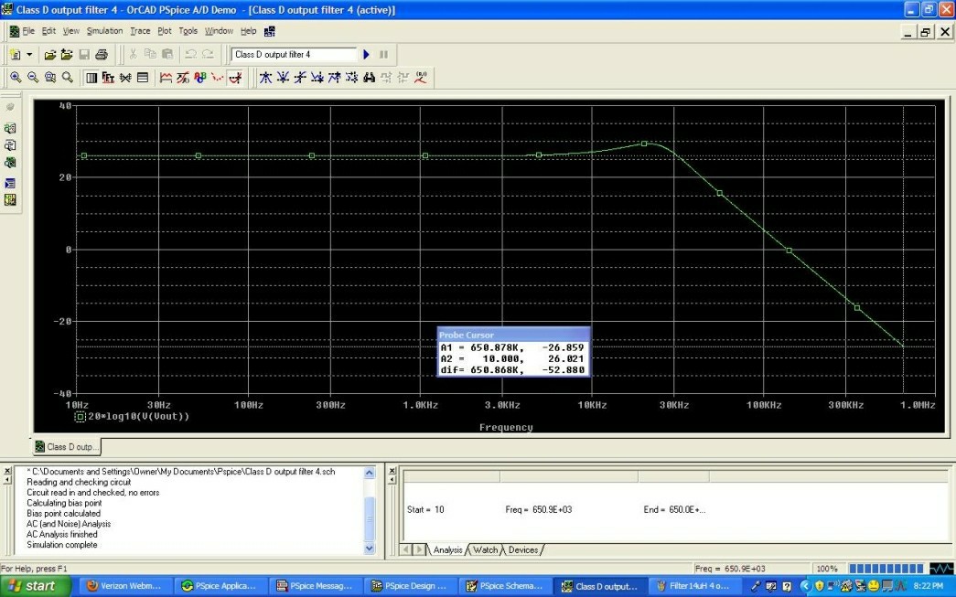The width and height of the screenshot is (956, 597).
Task: Click the Add Trace icon
Action: (x=166, y=78)
